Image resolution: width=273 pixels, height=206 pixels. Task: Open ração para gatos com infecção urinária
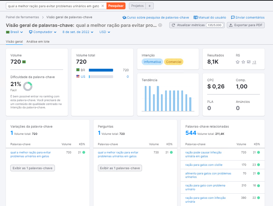coord(205,199)
